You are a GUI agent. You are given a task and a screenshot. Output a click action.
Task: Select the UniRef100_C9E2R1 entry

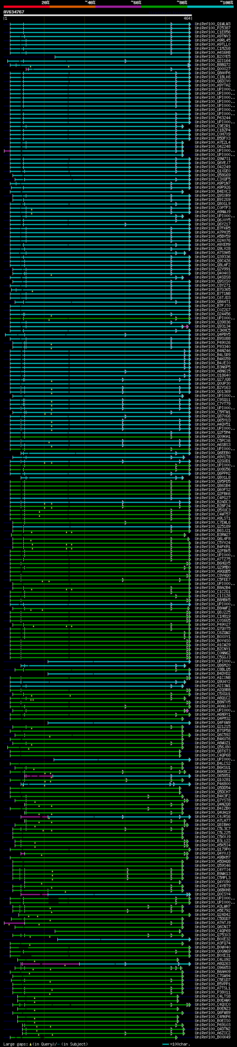(212, 126)
